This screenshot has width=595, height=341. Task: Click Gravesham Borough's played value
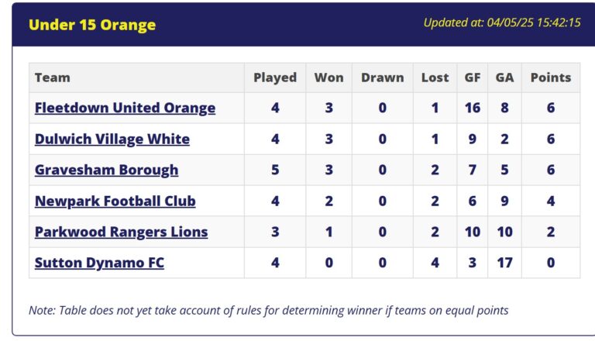click(x=275, y=170)
